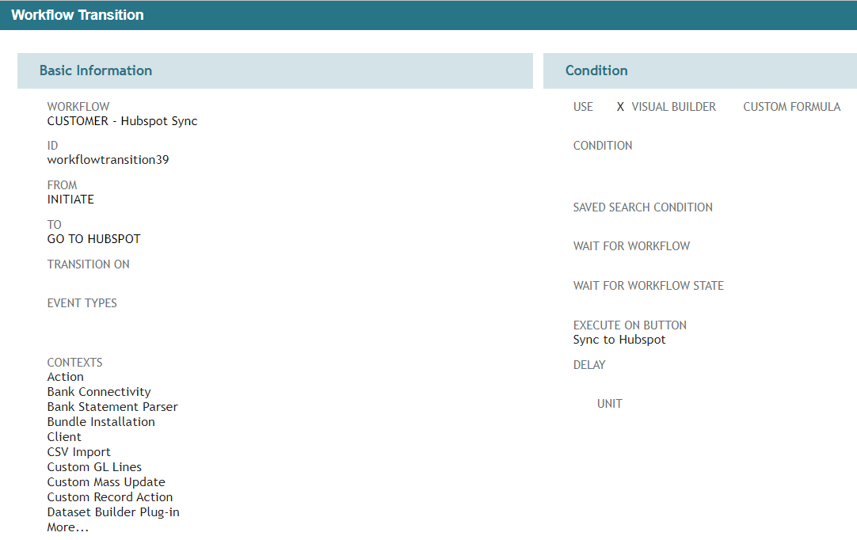Click the GO TO HUBSPOT to-state value
The height and width of the screenshot is (540, 857).
coord(94,239)
